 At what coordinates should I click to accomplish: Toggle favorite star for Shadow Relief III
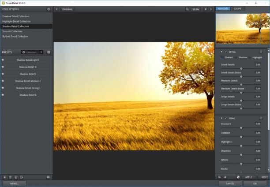coord(3,67)
